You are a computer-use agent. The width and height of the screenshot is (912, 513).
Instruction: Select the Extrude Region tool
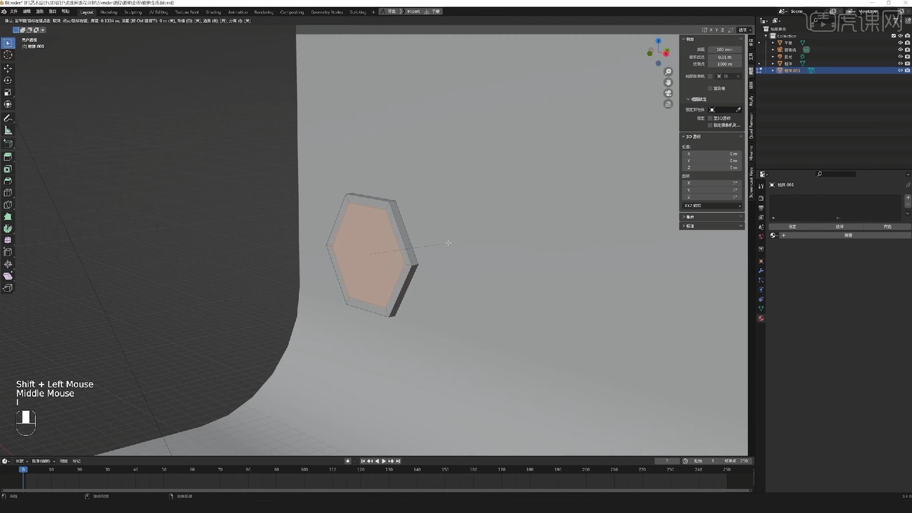(8, 157)
